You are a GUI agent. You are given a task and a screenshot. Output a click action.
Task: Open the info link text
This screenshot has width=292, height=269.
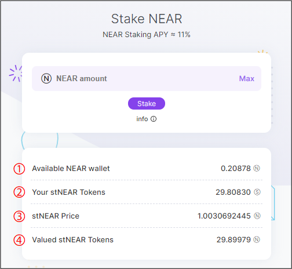(x=142, y=119)
